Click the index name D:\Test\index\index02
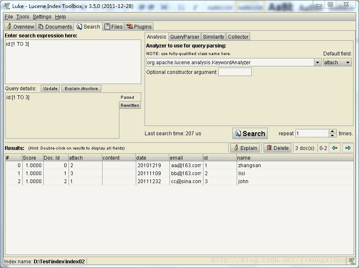 tap(59, 262)
